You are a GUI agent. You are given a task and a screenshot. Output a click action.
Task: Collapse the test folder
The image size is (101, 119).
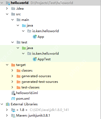[13, 42]
